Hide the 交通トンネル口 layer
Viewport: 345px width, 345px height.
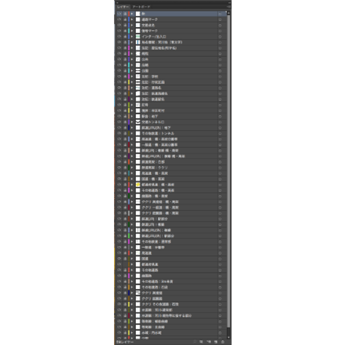(119, 122)
